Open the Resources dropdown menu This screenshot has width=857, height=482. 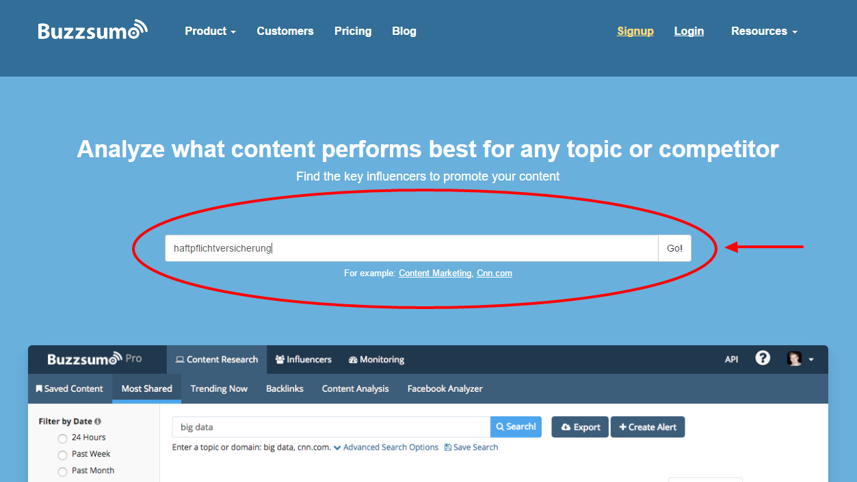tap(763, 31)
